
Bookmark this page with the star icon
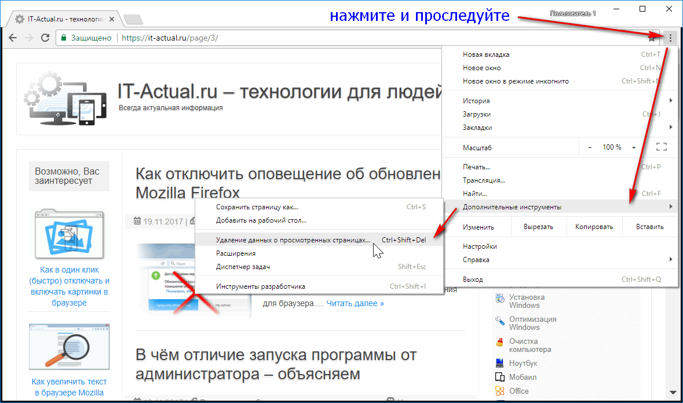[x=652, y=38]
